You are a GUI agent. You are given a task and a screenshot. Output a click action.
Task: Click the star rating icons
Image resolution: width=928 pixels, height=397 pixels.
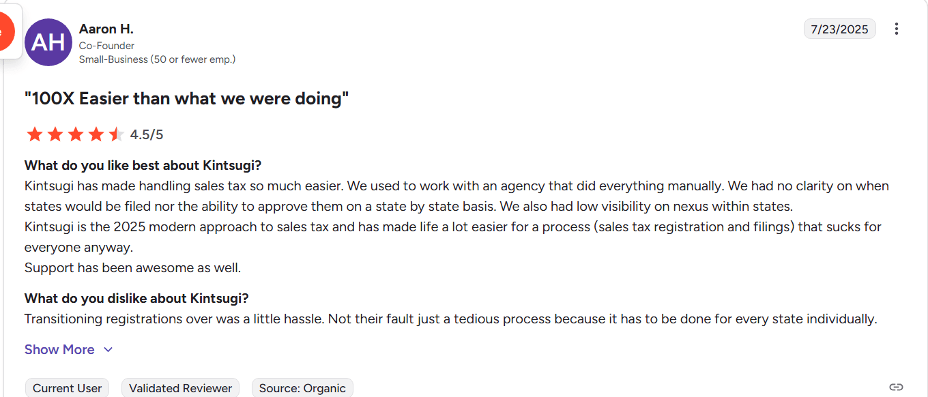(x=75, y=134)
